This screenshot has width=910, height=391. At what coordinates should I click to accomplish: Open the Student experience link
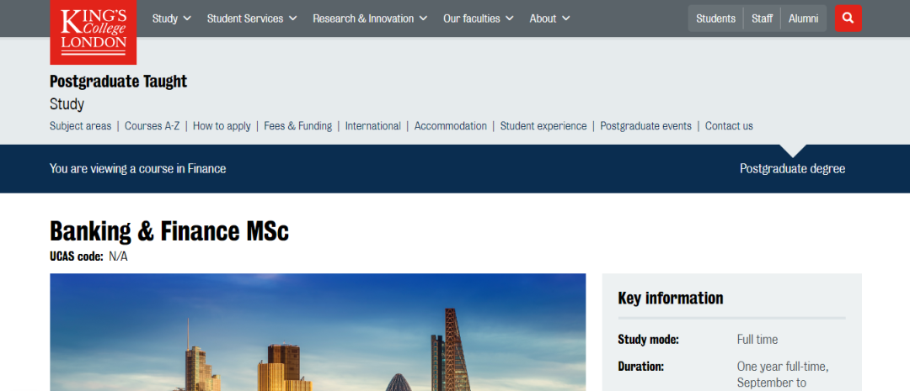click(543, 126)
